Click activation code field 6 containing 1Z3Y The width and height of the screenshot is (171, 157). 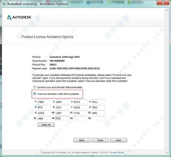62,107
